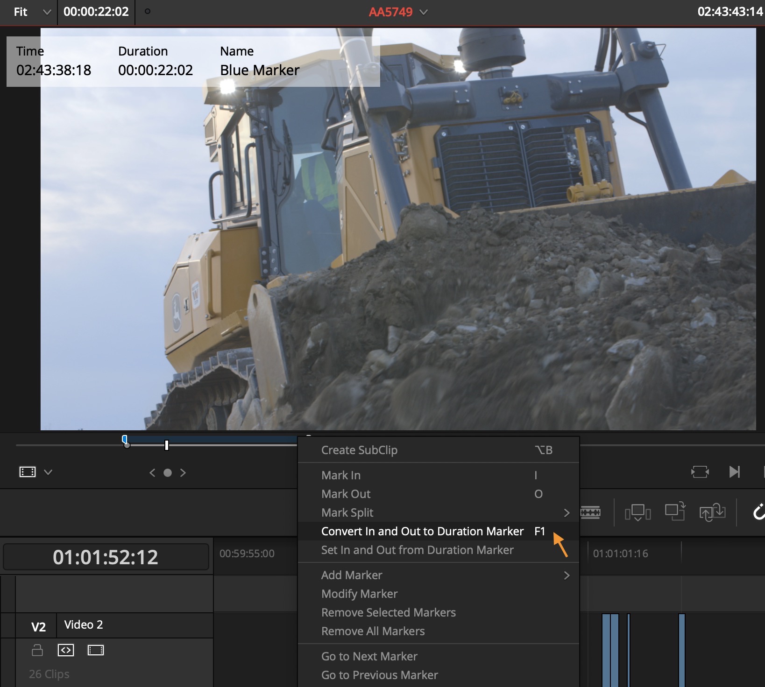This screenshot has height=687, width=765.
Task: Click the insert clip icon
Action: click(638, 512)
